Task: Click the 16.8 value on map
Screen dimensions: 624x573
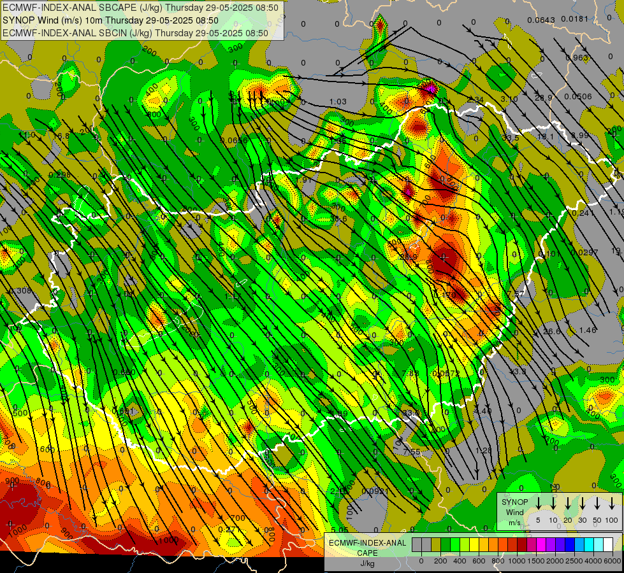Action: [61, 136]
